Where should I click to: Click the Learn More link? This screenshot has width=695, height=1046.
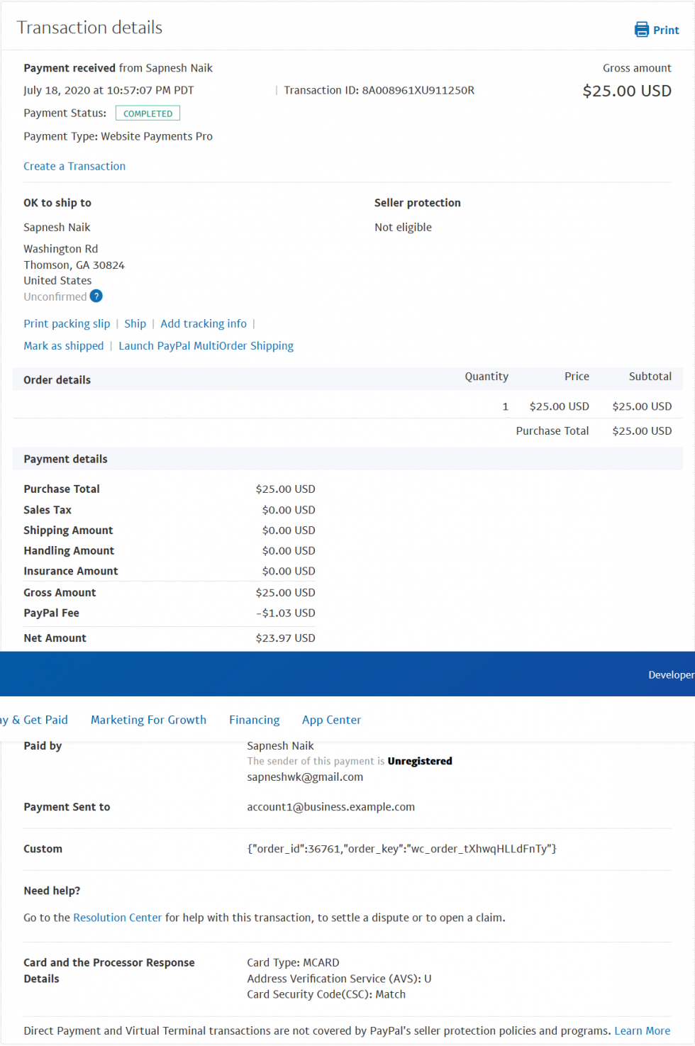point(642,1030)
